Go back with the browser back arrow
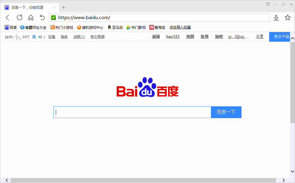 pyautogui.click(x=7, y=18)
